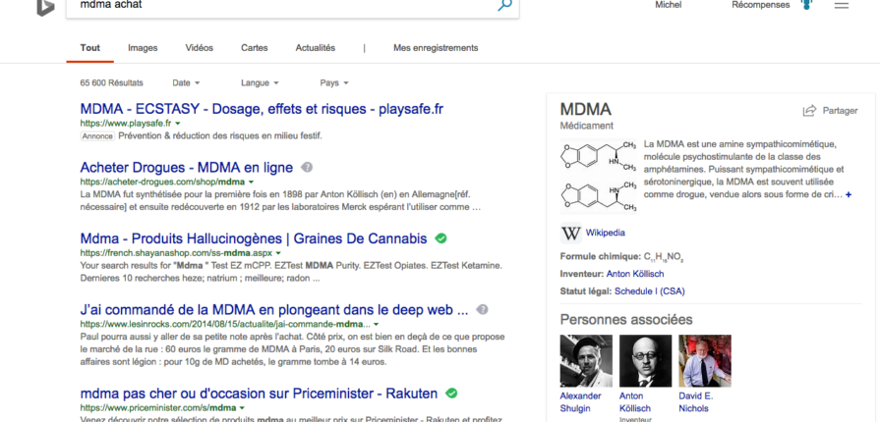
Task: Open dropdown arrow next to priceminister.com URL
Action: (242, 408)
